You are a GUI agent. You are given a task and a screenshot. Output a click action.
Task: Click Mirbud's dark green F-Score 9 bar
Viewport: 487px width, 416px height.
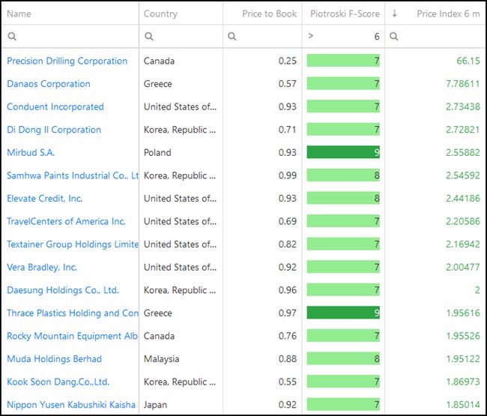pyautogui.click(x=343, y=152)
